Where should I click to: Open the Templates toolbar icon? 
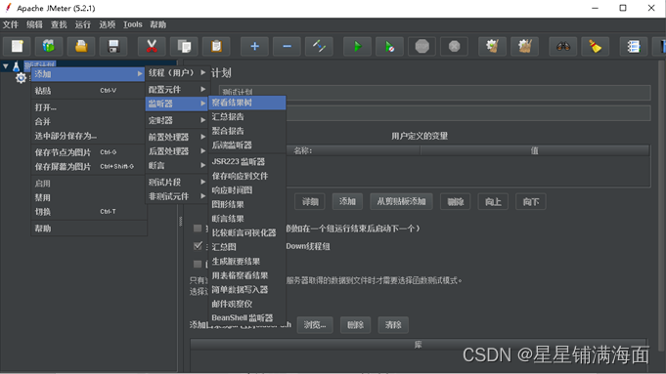point(49,46)
